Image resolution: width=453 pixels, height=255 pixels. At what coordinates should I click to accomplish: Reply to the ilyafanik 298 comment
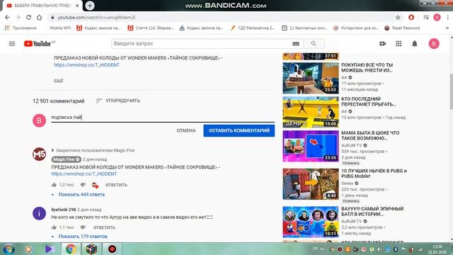coord(104,227)
